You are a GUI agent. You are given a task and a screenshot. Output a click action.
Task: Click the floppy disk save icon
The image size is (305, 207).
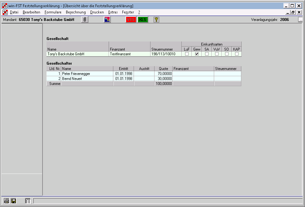pyautogui.click(x=13, y=201)
